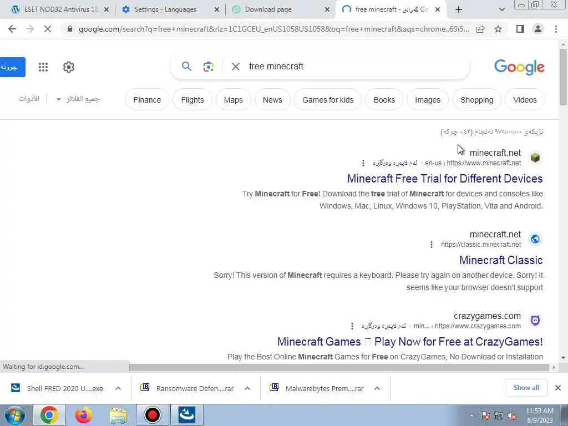
Task: Filter results by News
Action: [x=272, y=100]
